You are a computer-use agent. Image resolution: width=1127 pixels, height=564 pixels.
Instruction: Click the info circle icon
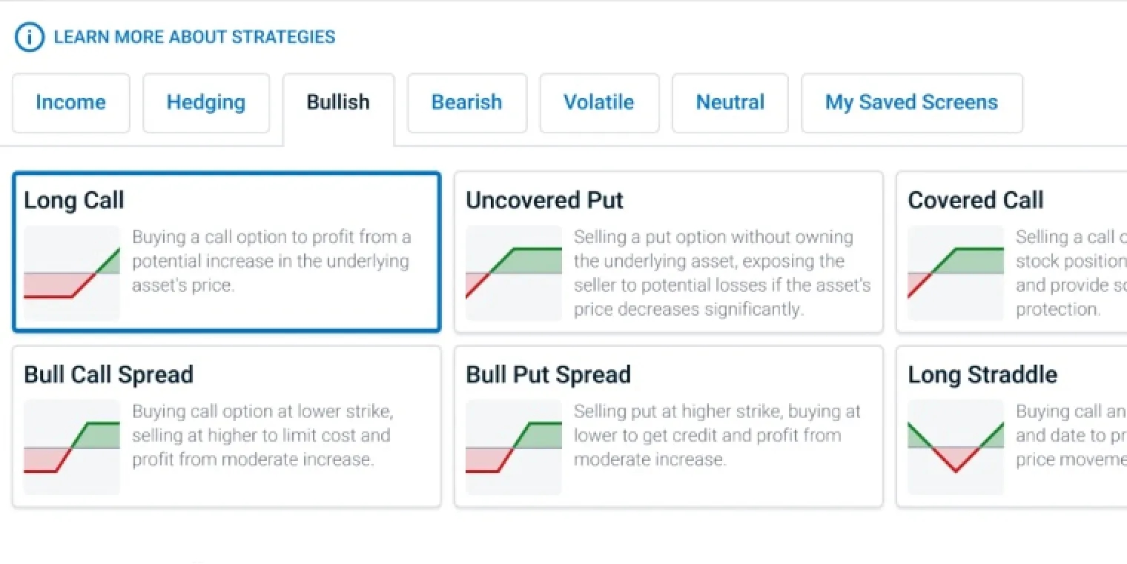(x=30, y=37)
